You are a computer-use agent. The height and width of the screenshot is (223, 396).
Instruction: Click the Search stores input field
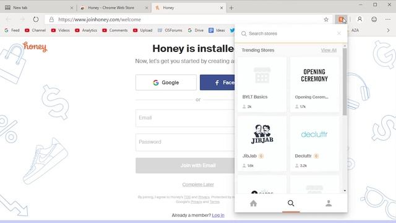[x=290, y=33]
